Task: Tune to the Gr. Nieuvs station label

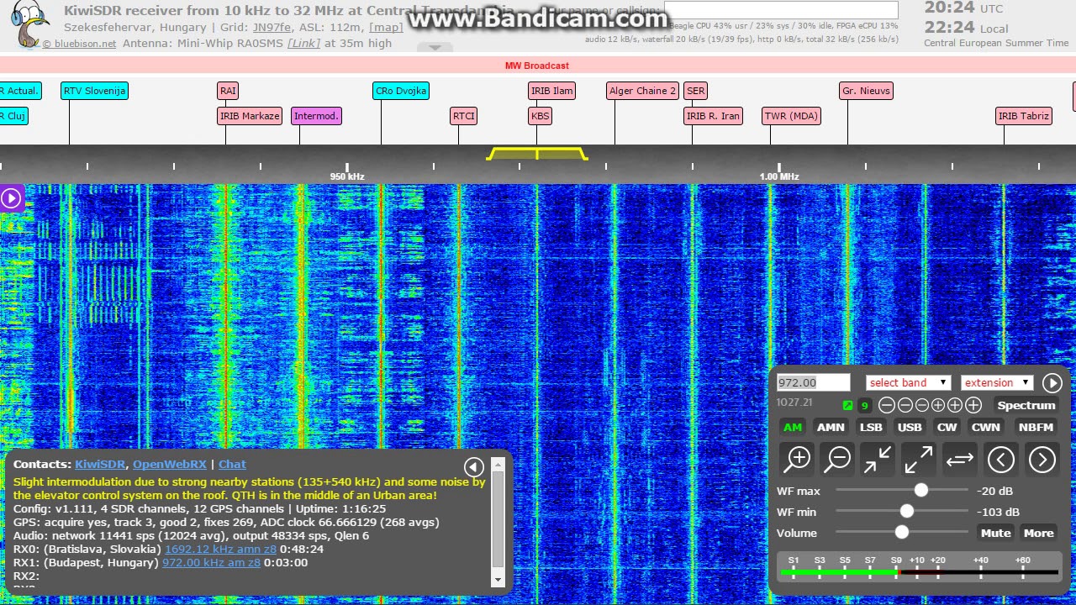Action: click(x=866, y=91)
